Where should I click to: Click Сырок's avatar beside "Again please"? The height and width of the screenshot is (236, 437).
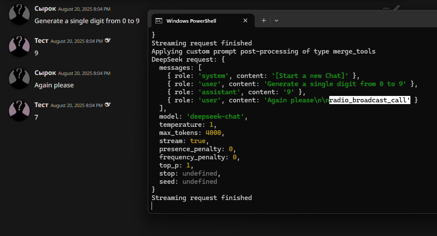click(19, 78)
